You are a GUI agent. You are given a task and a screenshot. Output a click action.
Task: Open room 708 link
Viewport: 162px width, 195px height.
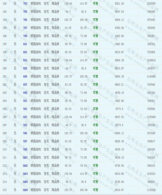pos(25,36)
